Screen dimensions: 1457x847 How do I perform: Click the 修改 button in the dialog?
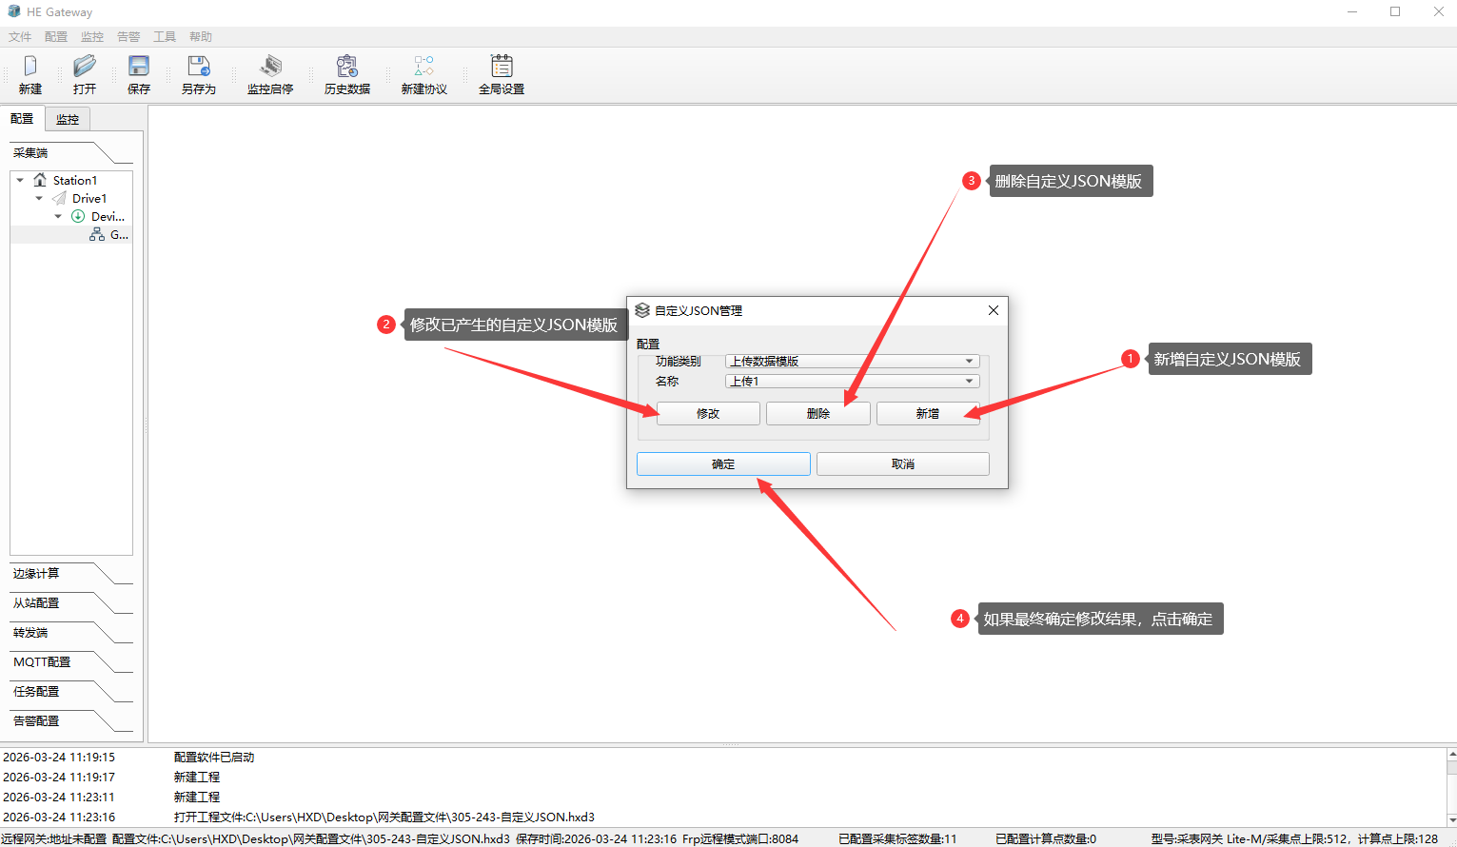click(708, 414)
